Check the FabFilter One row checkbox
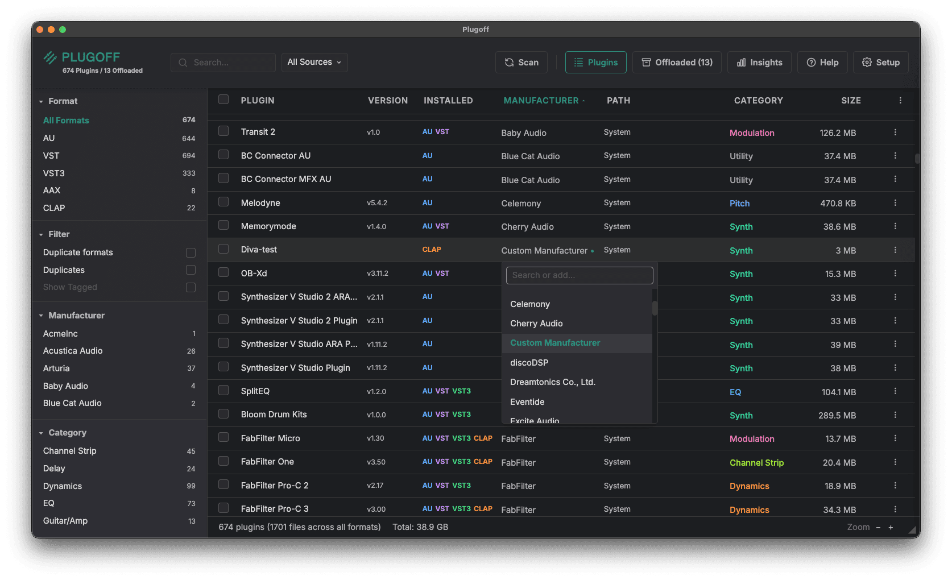The width and height of the screenshot is (952, 580). tap(223, 461)
